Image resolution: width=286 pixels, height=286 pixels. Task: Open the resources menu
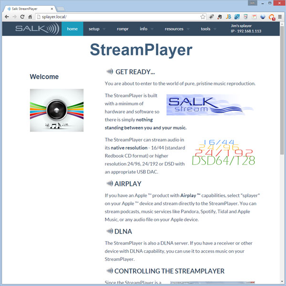pyautogui.click(x=174, y=29)
